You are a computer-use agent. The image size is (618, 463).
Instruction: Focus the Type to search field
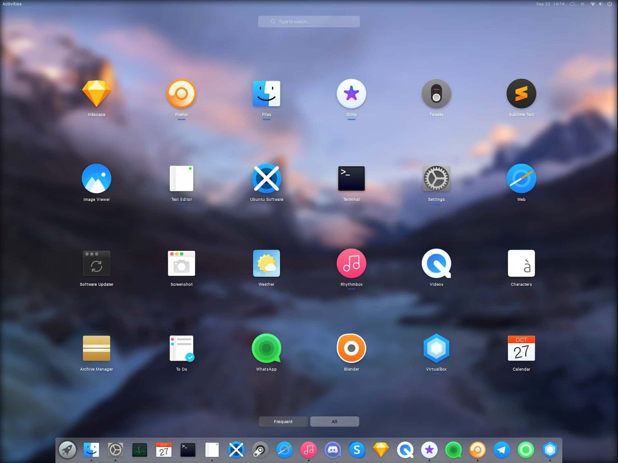pyautogui.click(x=309, y=22)
